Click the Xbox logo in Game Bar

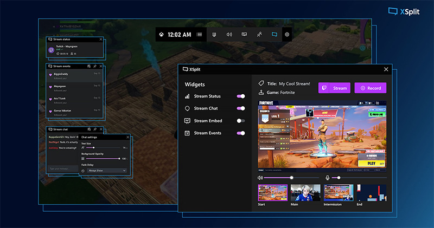(162, 35)
